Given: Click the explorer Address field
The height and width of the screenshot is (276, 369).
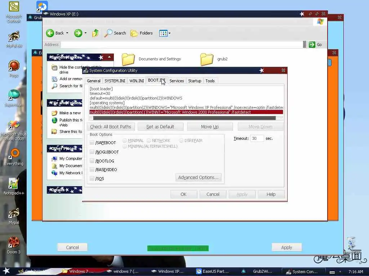Looking at the screenshot, I should click(181, 45).
